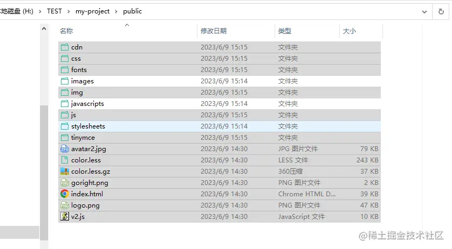Click the Chrome HTML D... type cell

point(307,194)
